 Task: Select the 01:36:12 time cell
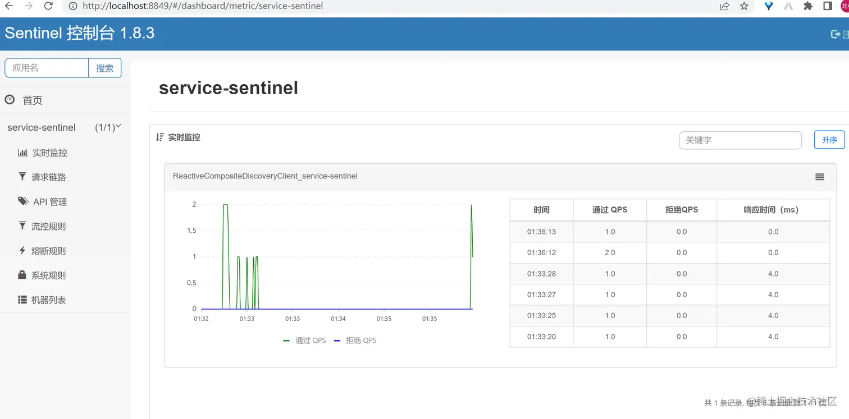tap(542, 252)
